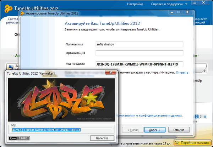Click the Далее button
This screenshot has height=147, width=213.
tap(155, 130)
